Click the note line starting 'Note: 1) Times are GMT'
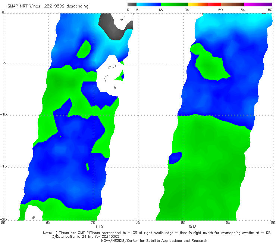Image resolution: width=276 pixels, height=243 pixels. pos(157,233)
